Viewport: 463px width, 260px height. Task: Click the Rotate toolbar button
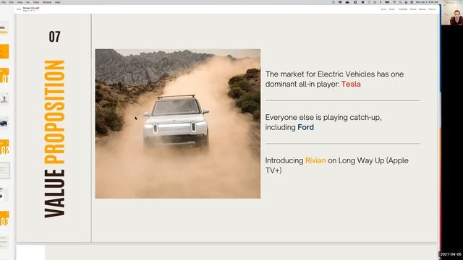[413, 9]
